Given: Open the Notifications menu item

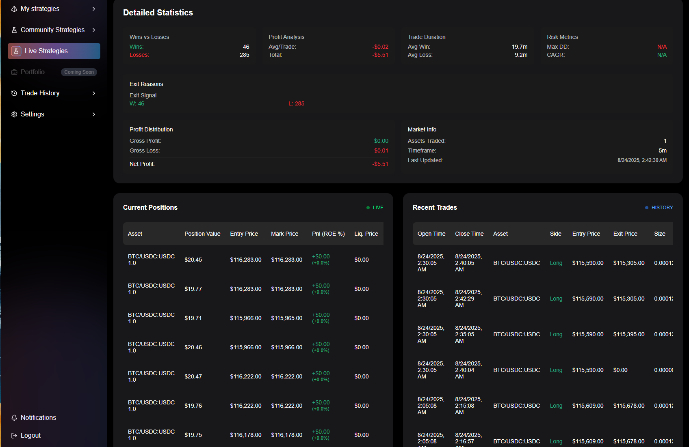Looking at the screenshot, I should 38,418.
